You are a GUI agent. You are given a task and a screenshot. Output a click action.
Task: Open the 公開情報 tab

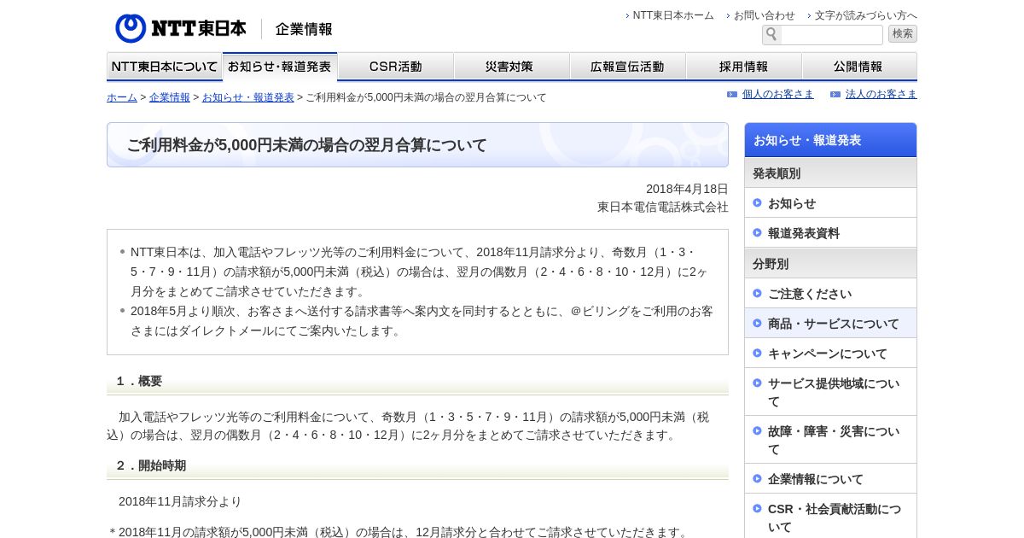(x=859, y=66)
